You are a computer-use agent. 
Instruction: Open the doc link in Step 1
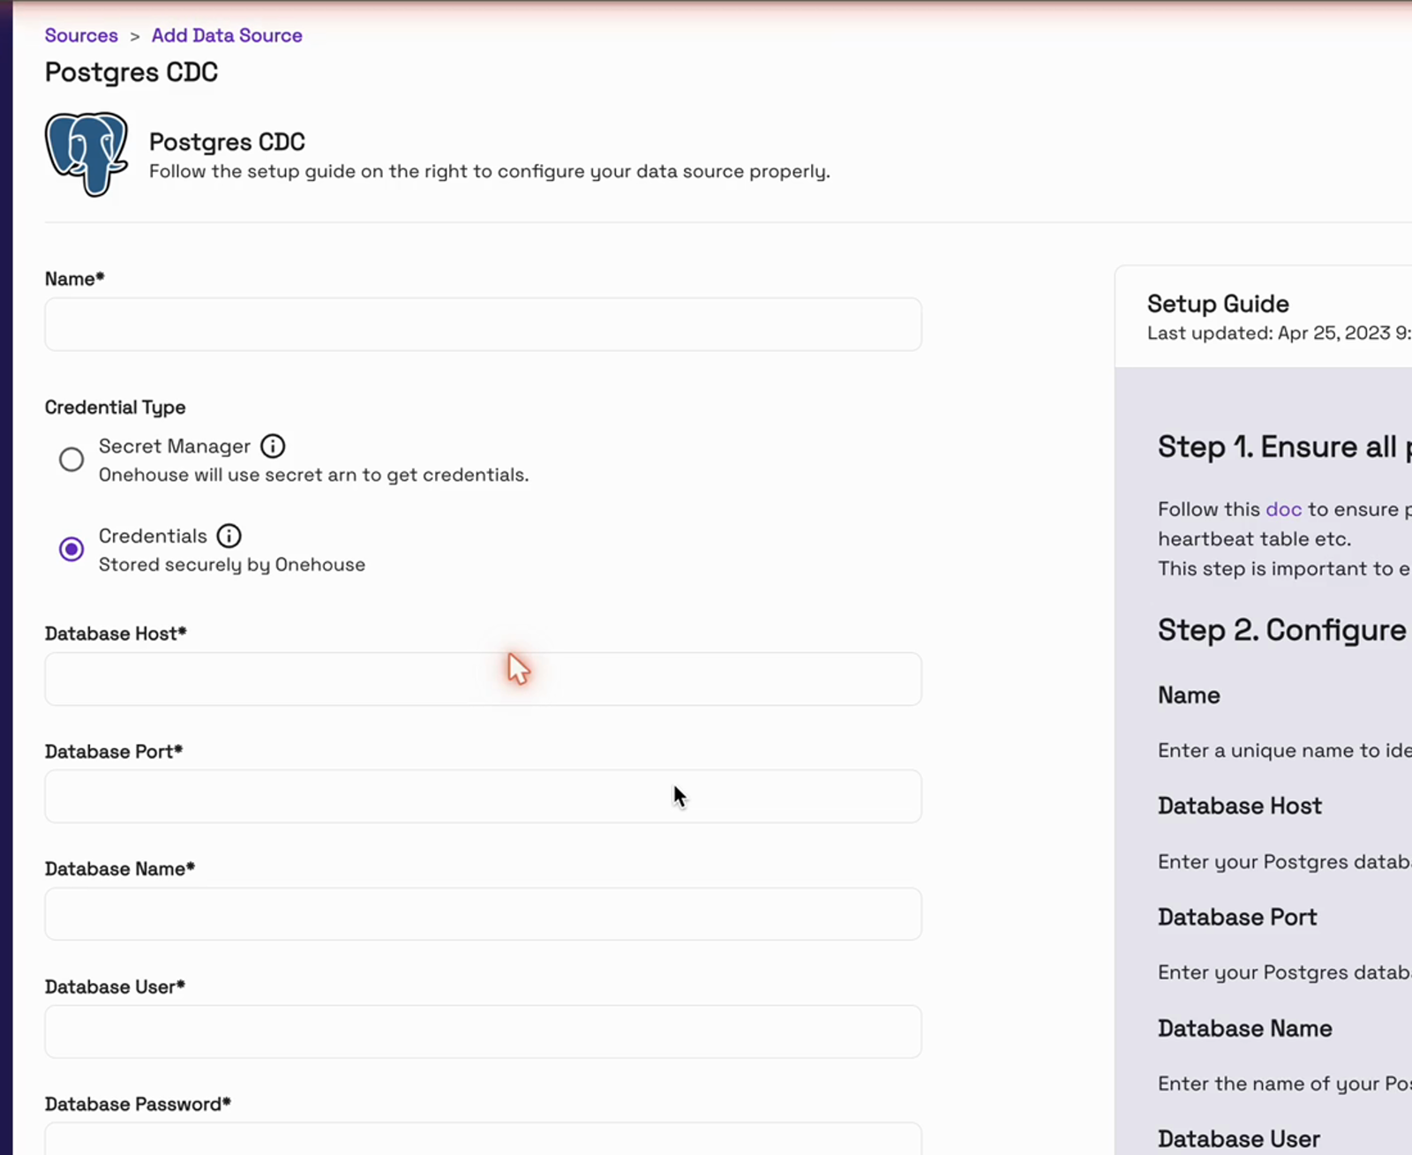pos(1283,509)
